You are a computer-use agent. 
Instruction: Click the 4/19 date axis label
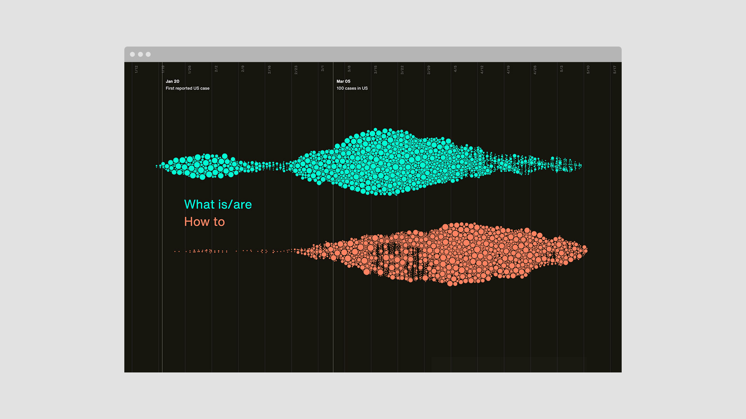509,69
